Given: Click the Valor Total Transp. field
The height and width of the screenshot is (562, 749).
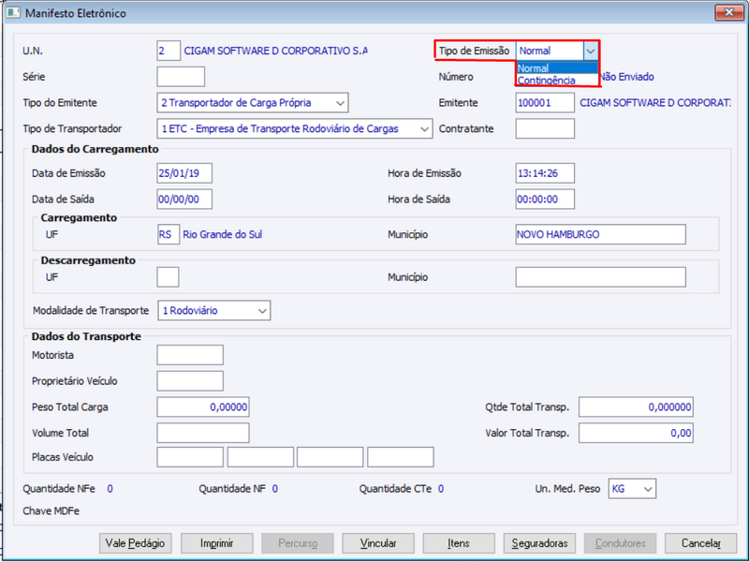Looking at the screenshot, I should point(636,433).
